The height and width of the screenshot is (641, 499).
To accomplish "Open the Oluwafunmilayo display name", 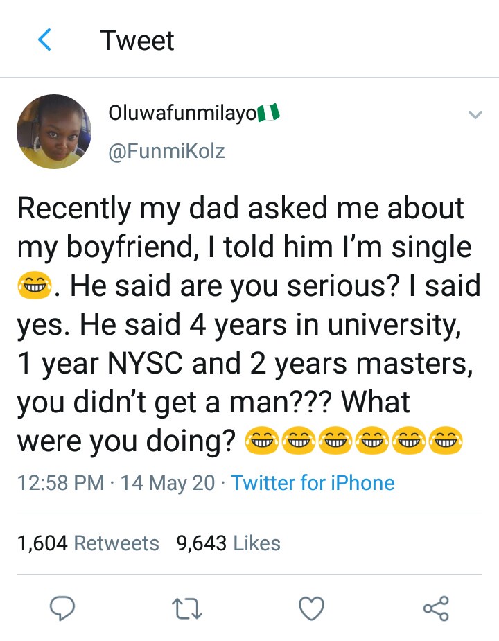I will tap(182, 114).
